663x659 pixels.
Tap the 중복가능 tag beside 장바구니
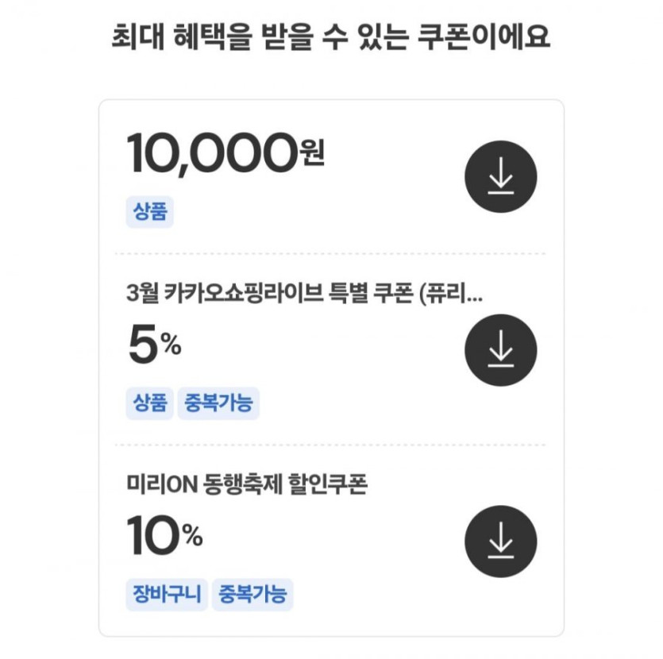click(x=252, y=594)
